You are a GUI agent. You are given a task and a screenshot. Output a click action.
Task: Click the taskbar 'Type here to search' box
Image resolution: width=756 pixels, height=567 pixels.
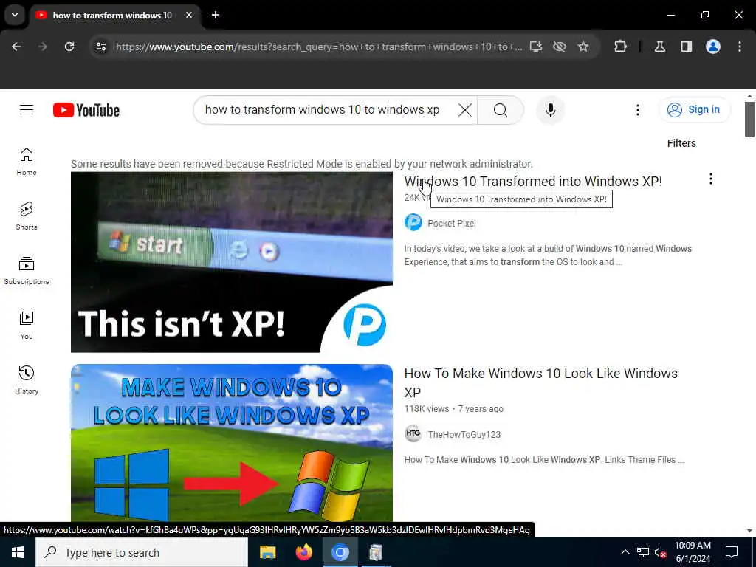click(142, 552)
